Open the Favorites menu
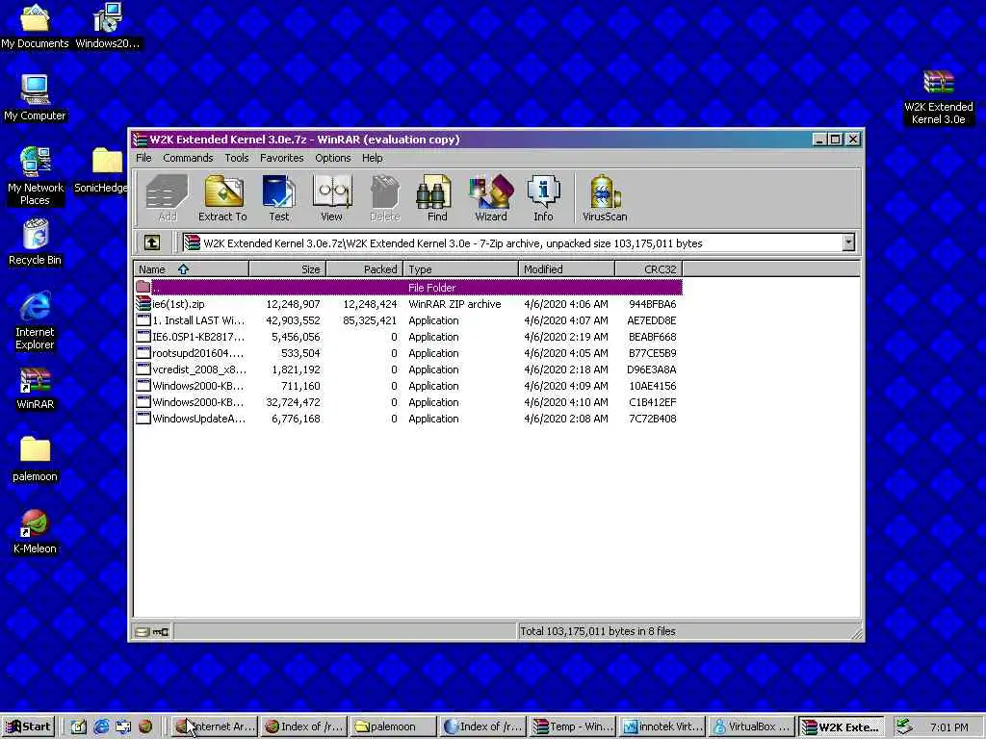986x739 pixels. point(282,158)
